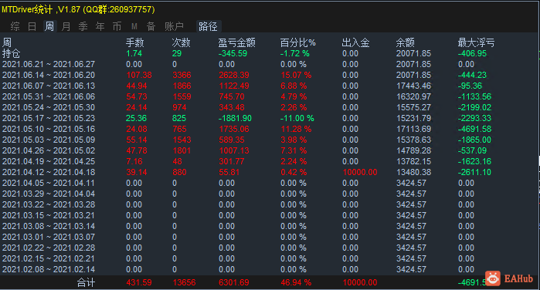Viewport: 540px width, 290px height.
Task: Click the 盈亏金额 column header
Action: 236,42
